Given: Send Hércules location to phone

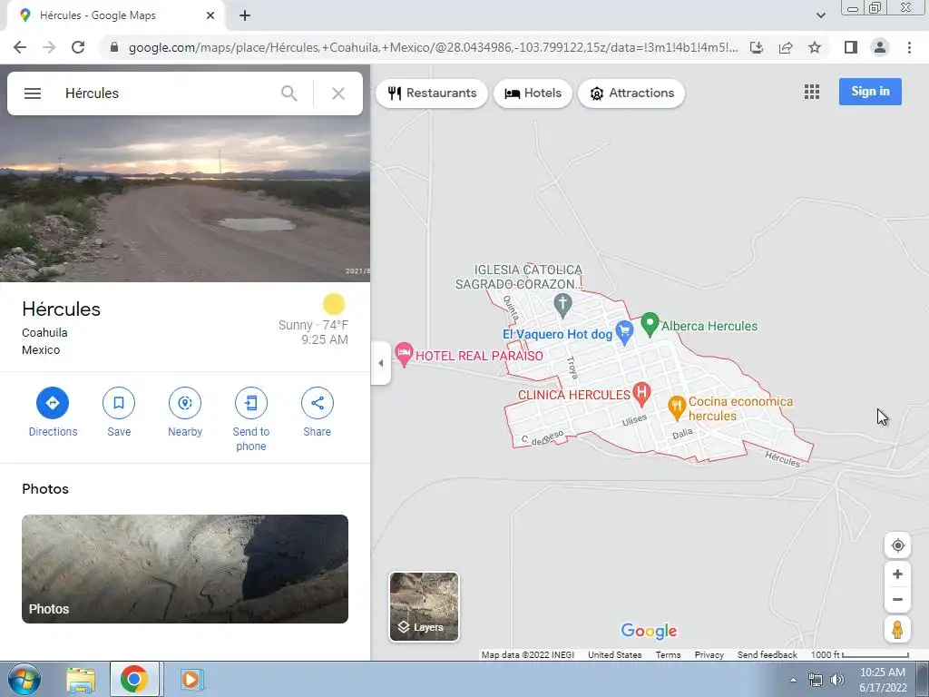Looking at the screenshot, I should click(x=251, y=419).
